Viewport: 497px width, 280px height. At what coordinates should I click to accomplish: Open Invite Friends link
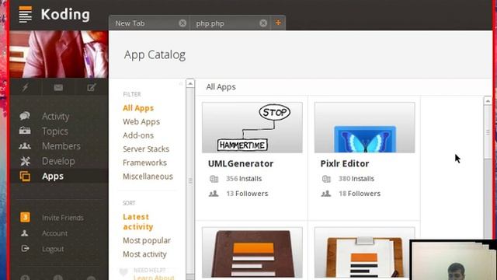pyautogui.click(x=63, y=218)
